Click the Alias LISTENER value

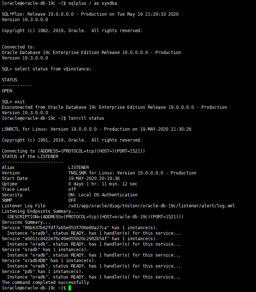(x=79, y=168)
